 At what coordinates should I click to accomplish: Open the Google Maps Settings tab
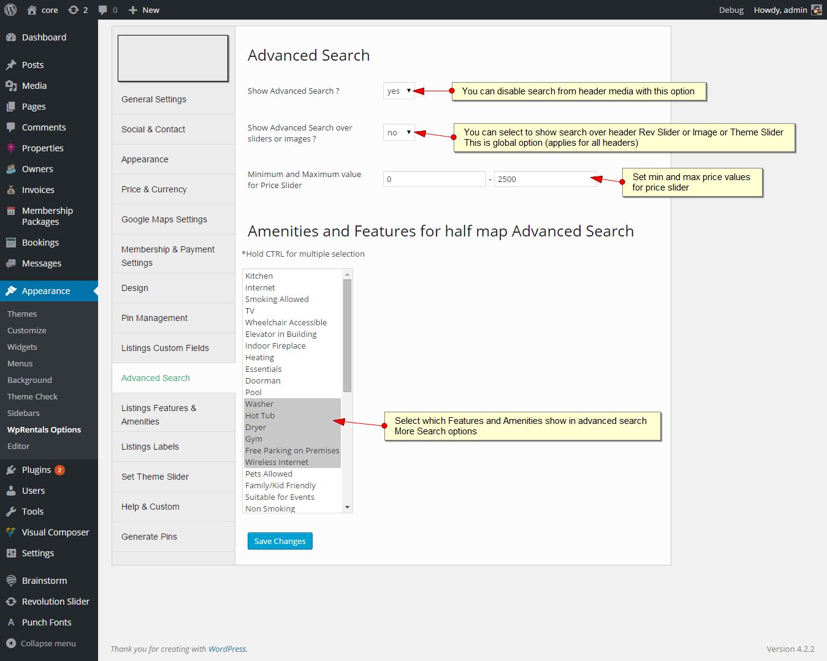click(164, 219)
